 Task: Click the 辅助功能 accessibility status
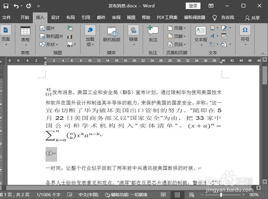click(126, 194)
